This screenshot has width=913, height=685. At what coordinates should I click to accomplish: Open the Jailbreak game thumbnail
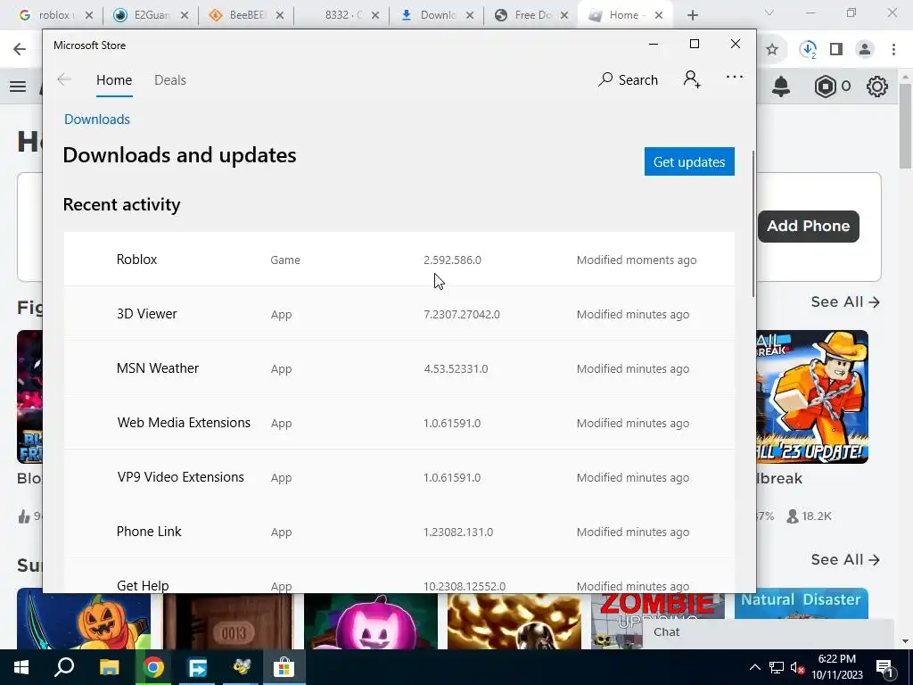pyautogui.click(x=812, y=397)
